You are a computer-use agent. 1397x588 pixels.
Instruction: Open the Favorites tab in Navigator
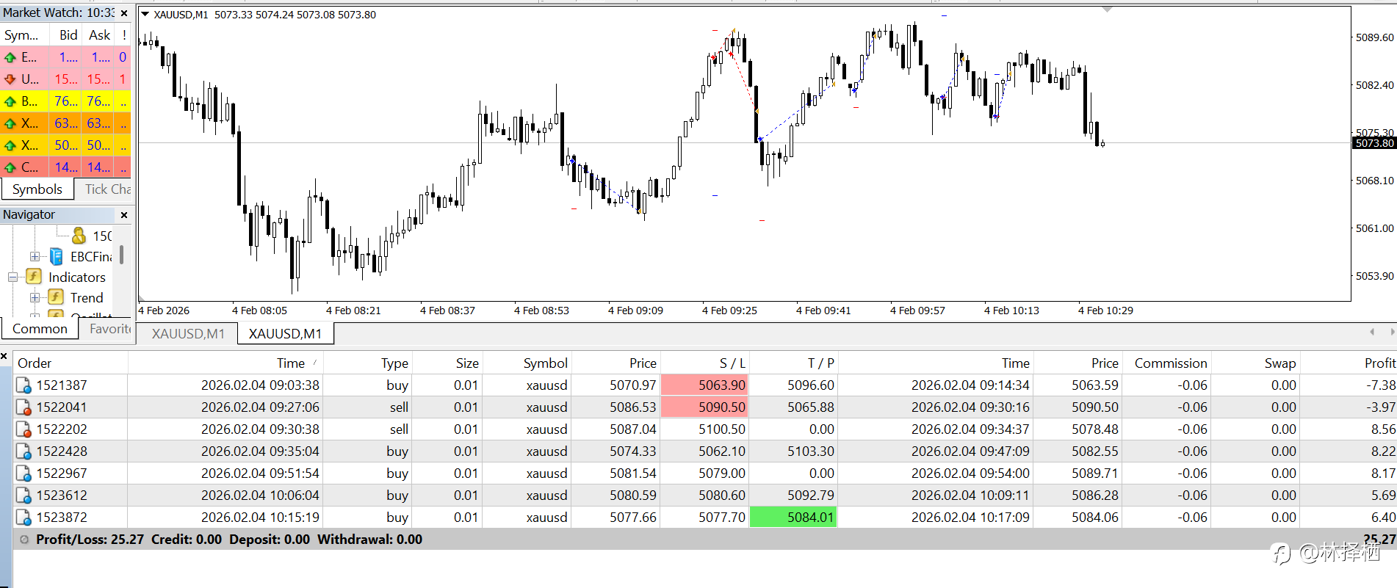click(110, 329)
